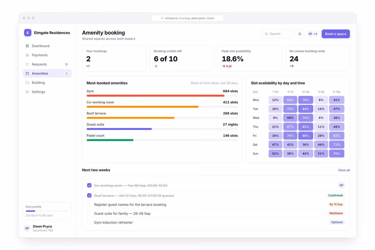Click the 27 nights value for Guest suite
The image size is (375, 250).
230,124
